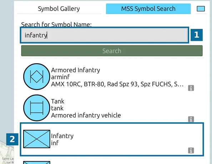Open info for Infantry entry
The height and width of the screenshot is (164, 212).
coord(191,151)
